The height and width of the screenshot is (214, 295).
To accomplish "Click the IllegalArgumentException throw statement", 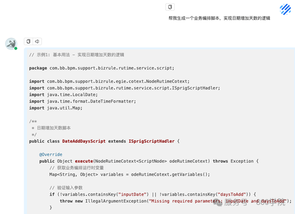I will [176, 201].
